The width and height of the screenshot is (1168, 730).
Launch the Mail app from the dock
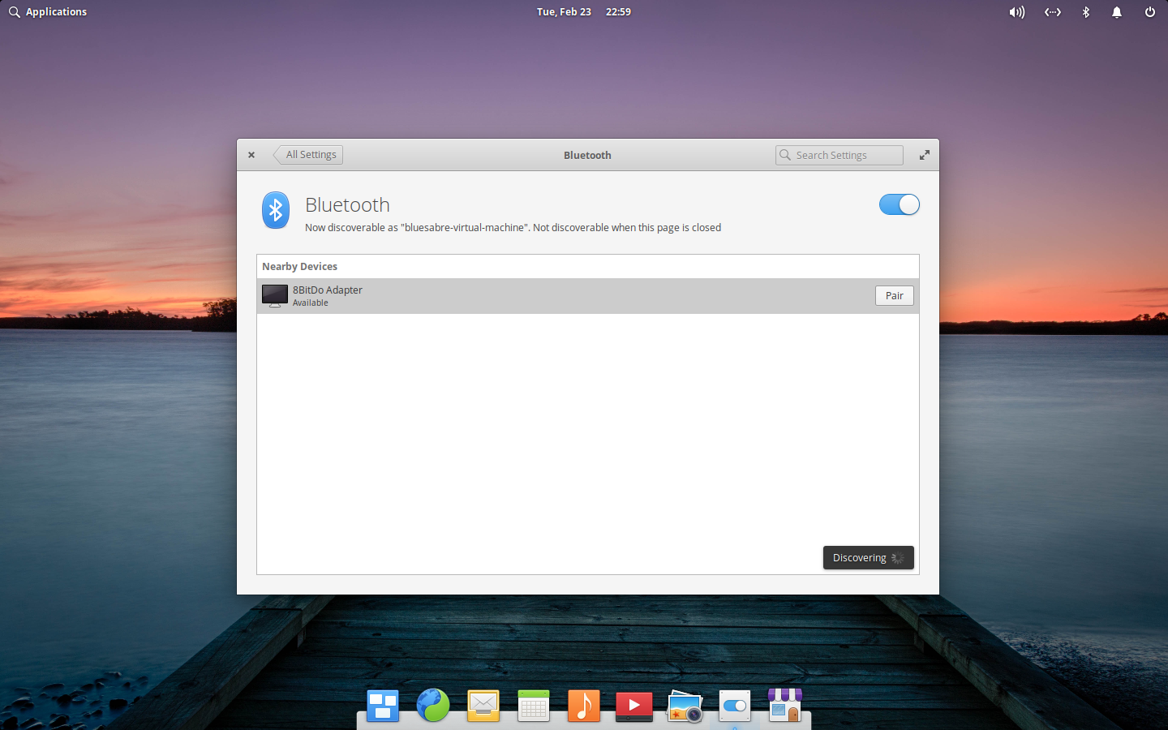[x=483, y=704]
